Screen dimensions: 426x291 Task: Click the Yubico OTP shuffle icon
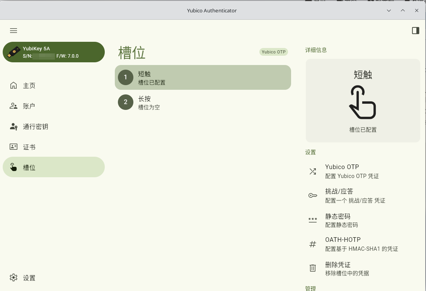[x=313, y=171]
